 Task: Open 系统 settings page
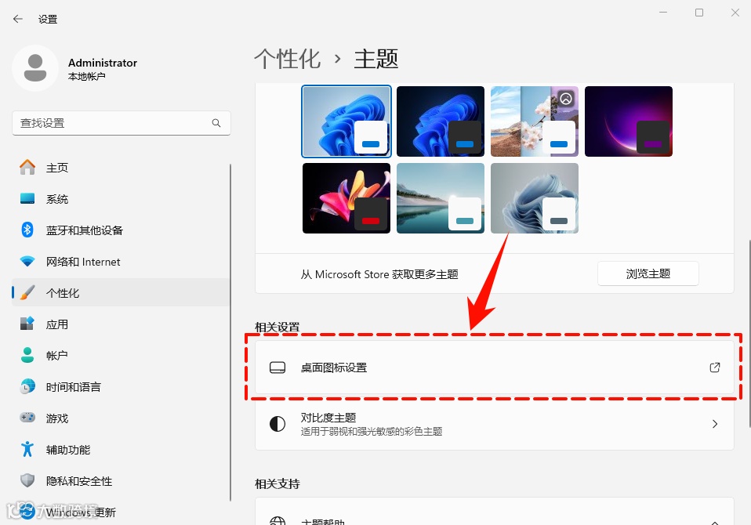click(121, 198)
